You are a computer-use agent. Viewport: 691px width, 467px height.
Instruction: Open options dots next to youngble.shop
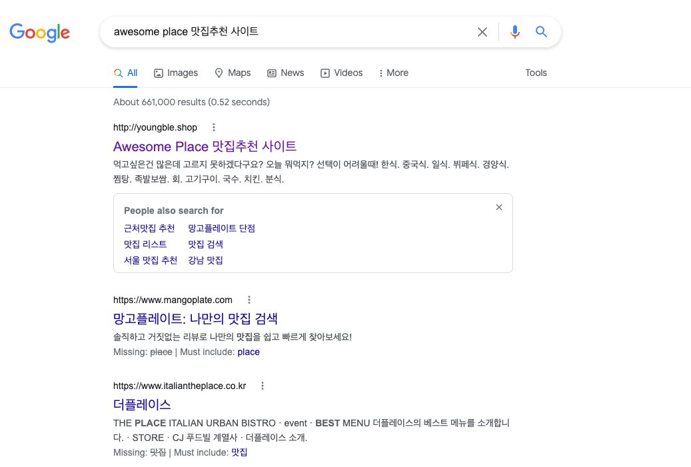[x=214, y=127]
